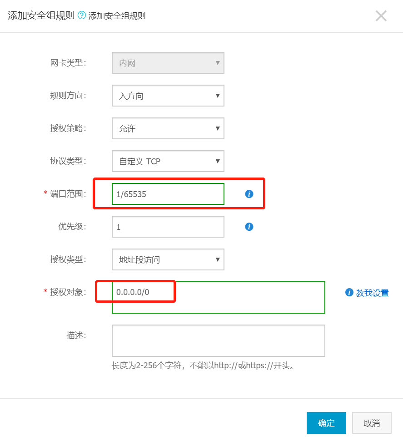Click the 协议类型 label
The width and height of the screenshot is (403, 442).
(68, 161)
